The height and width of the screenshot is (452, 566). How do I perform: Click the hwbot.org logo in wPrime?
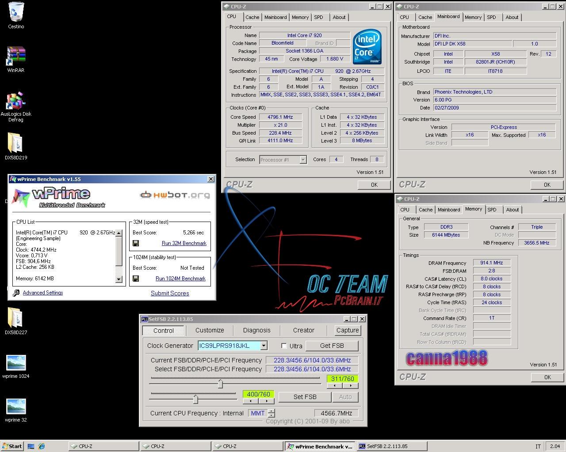[x=175, y=195]
